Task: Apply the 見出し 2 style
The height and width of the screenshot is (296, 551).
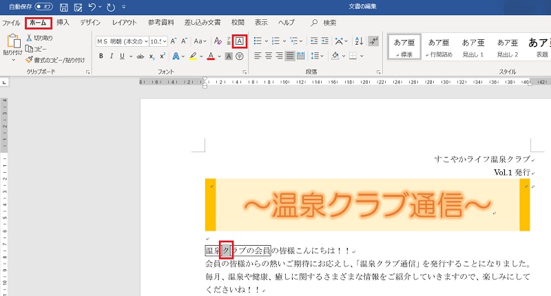Action: [x=508, y=47]
